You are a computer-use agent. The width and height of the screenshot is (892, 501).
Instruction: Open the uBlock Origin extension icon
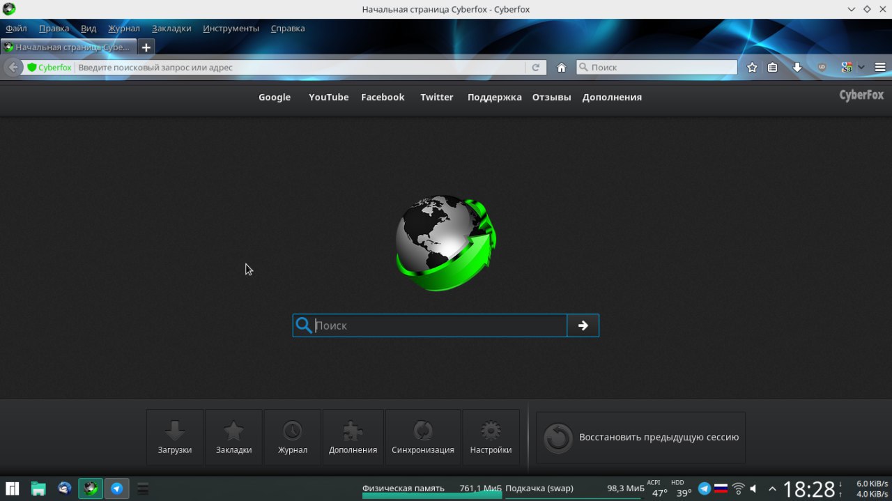822,68
